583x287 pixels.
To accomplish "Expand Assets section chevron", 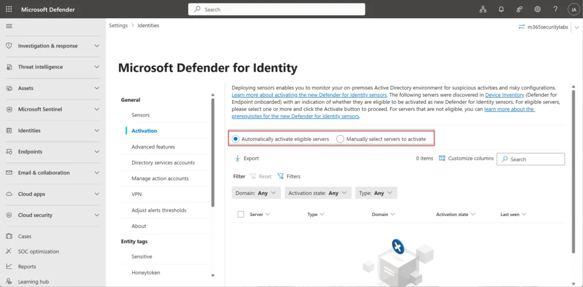I will point(97,88).
